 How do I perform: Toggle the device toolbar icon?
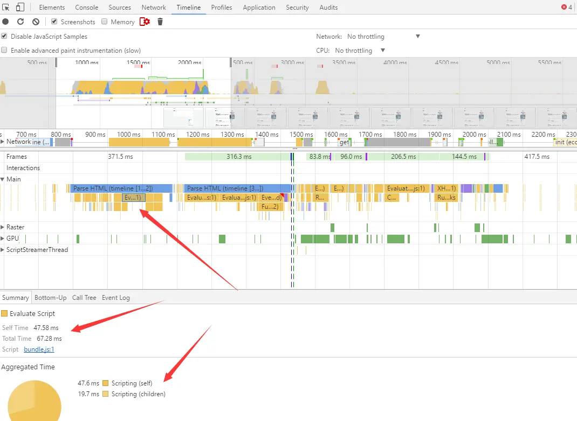click(20, 8)
